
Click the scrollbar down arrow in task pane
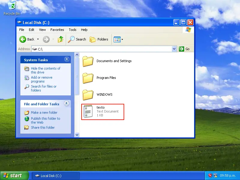[x=77, y=135]
